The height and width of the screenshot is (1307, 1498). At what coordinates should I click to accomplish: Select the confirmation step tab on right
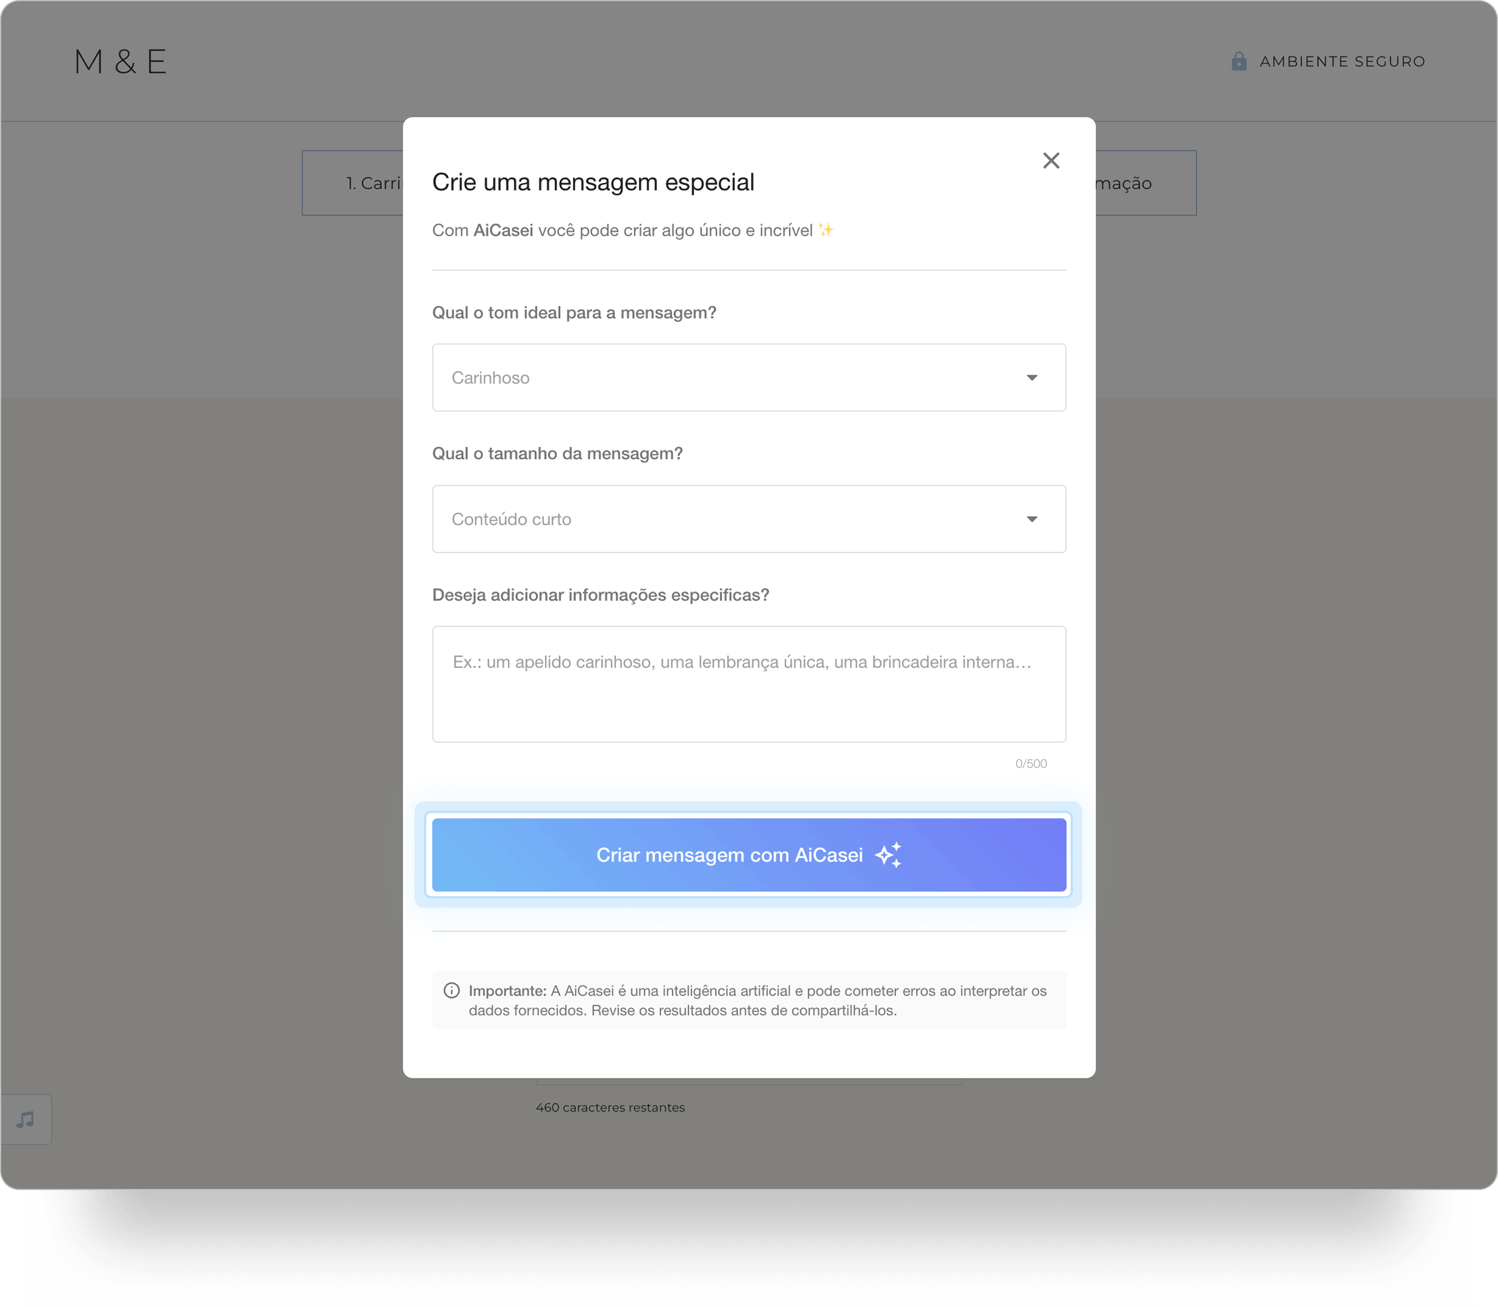(1145, 183)
